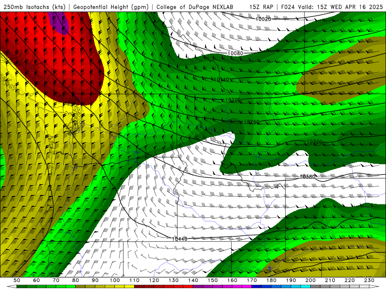Click the 110 value on the legend scale
386x289 pixels.
point(135,280)
